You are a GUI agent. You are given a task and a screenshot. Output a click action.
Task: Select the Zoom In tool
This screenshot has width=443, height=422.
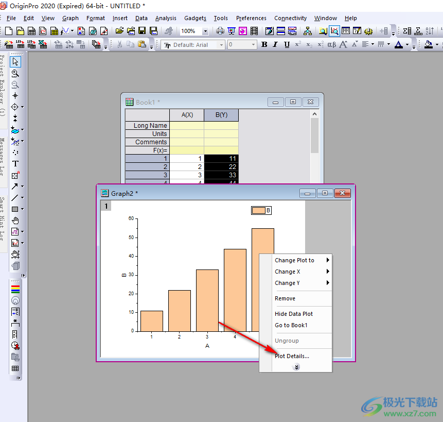(x=15, y=74)
